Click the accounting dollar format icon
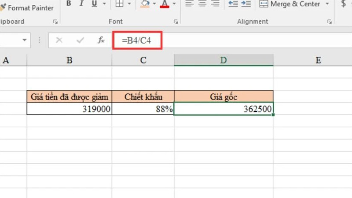 click(x=343, y=4)
